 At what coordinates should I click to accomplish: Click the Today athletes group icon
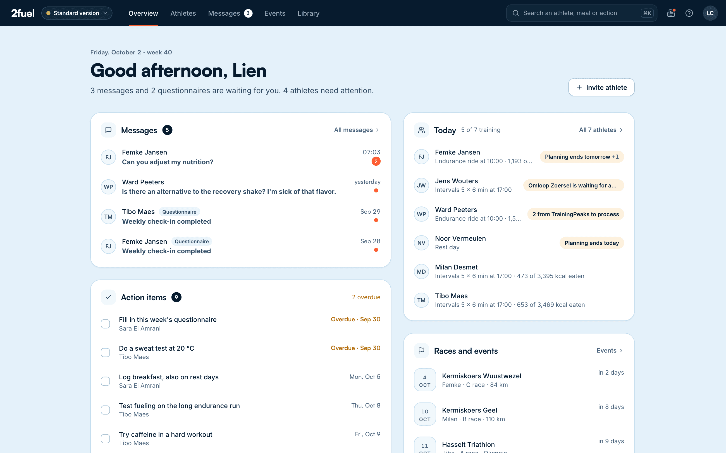(x=421, y=130)
